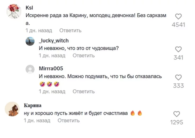Reply to _lucky_witch's comment via Ответить

(84, 56)
